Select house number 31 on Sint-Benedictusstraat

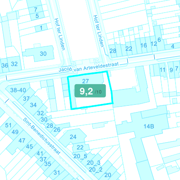[x=57, y=173]
